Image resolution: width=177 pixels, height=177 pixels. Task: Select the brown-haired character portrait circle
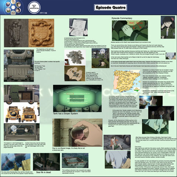point(18,4)
